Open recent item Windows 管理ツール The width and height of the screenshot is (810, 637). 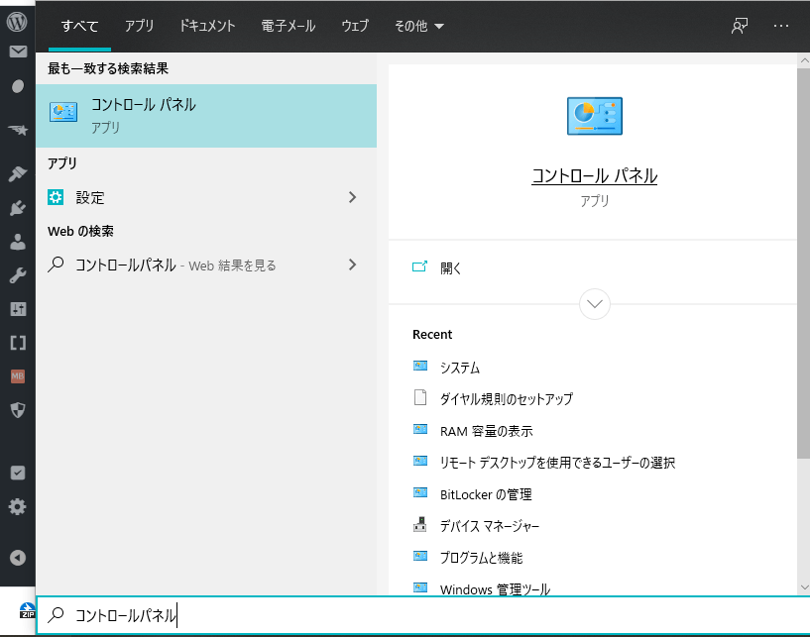coord(495,589)
